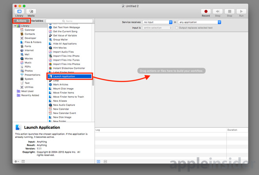Select the System category
259x175 pixels.
(29, 79)
